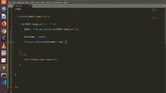166x93 pixels.
Task: Close the index.php tab
Action: click(29, 6)
